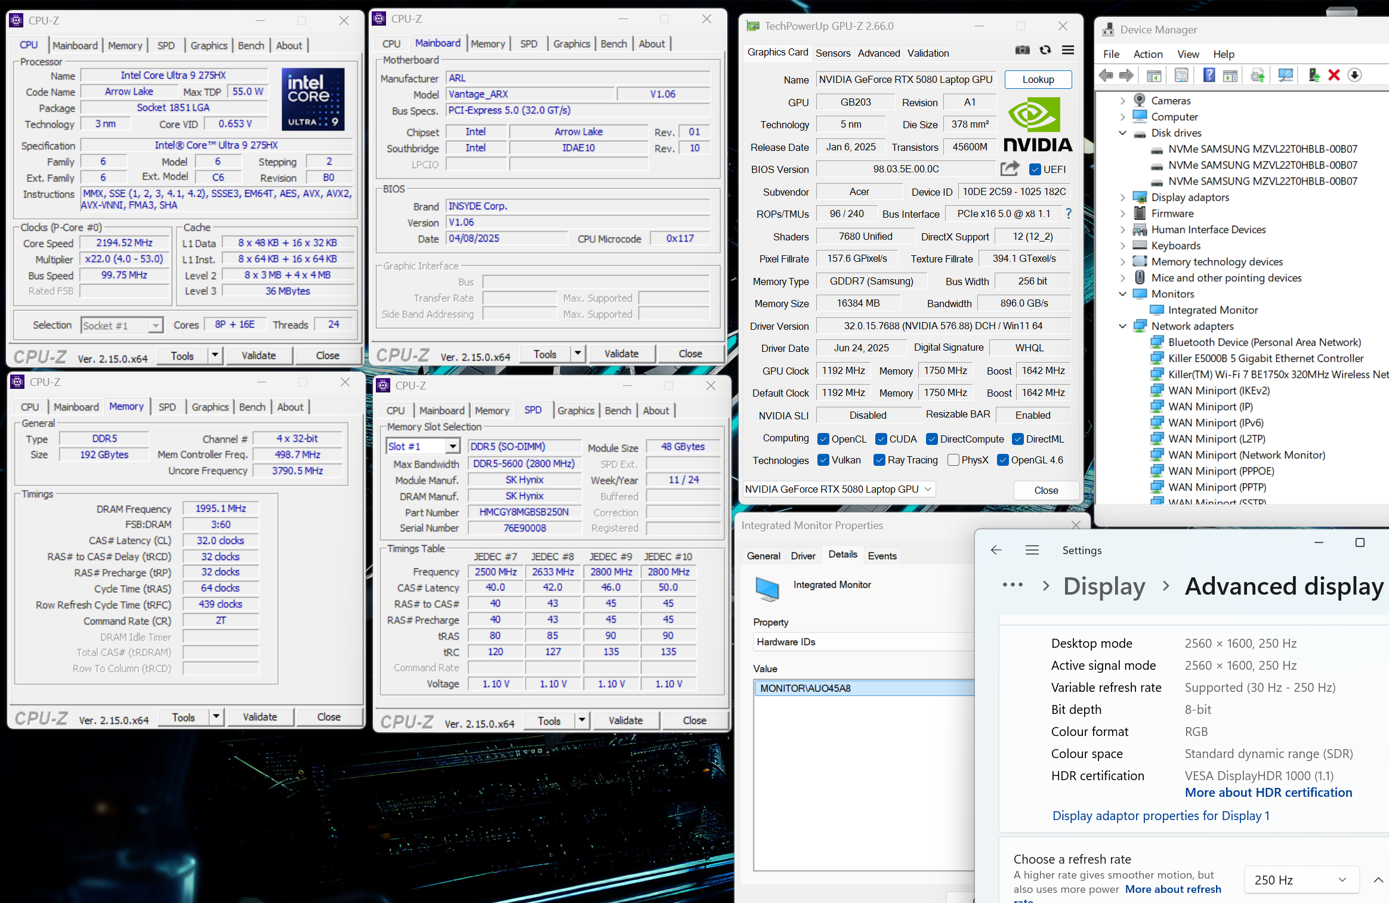Click the Bus Interface question mark icon
Screen dimensions: 1389x903
click(x=1069, y=214)
